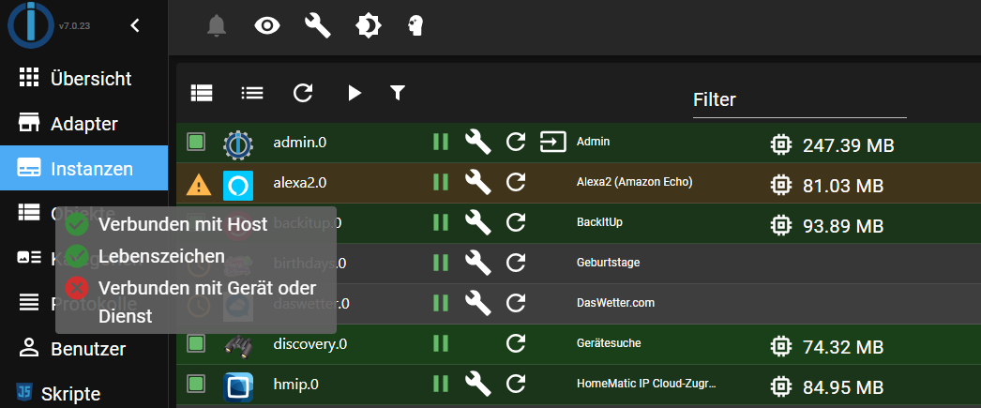Screen dimensions: 981x408
Task: Click the play filter icon in toolbar
Action: pos(355,93)
